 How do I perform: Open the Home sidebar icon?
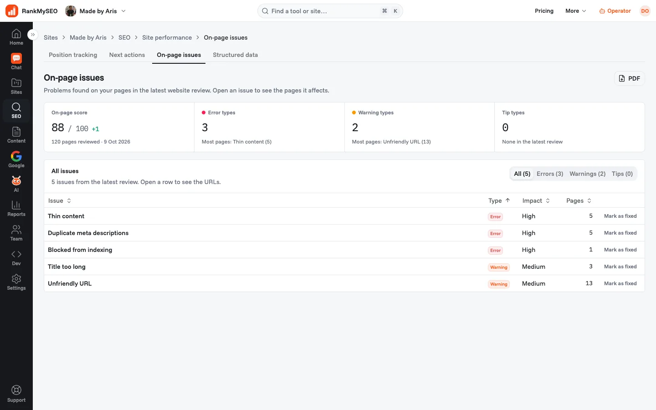point(16,37)
